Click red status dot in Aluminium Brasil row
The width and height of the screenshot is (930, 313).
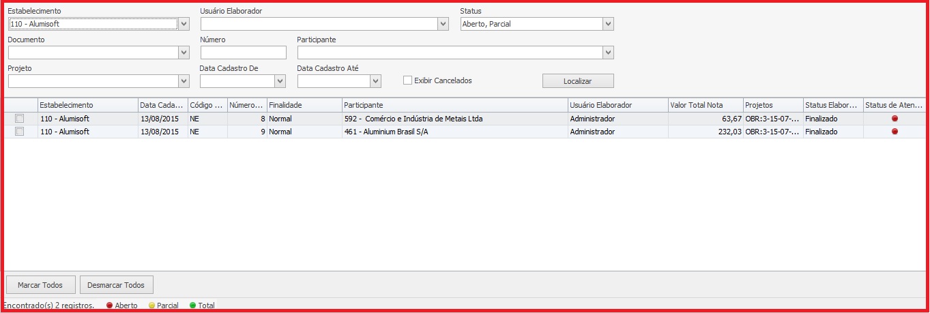click(895, 132)
